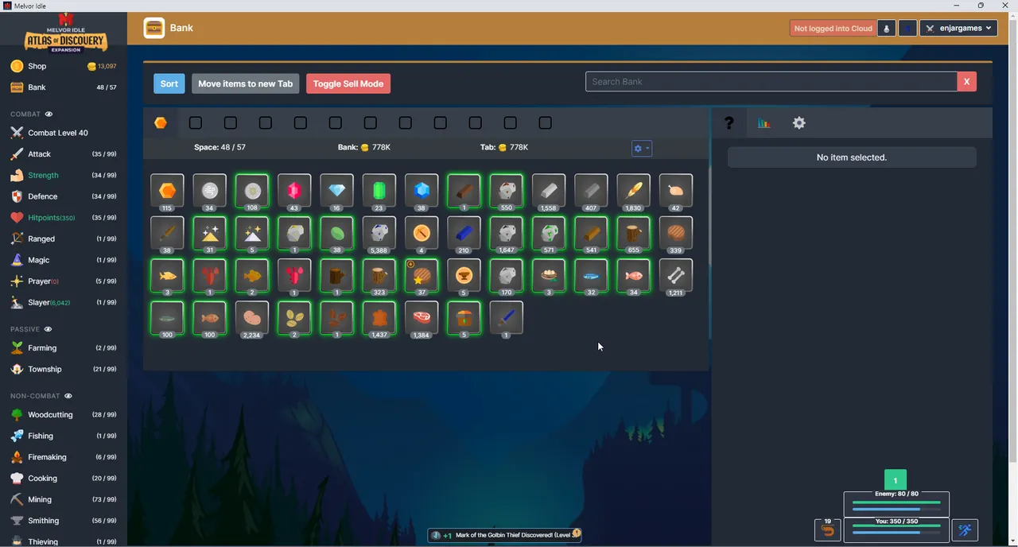Image resolution: width=1018 pixels, height=547 pixels.
Task: Select the raw beef stack of 1,384
Action: [x=422, y=318]
